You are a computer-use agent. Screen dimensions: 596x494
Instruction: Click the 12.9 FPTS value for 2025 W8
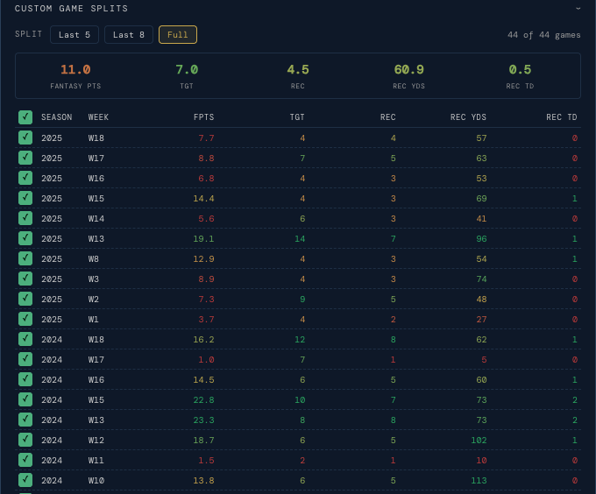coord(203,259)
